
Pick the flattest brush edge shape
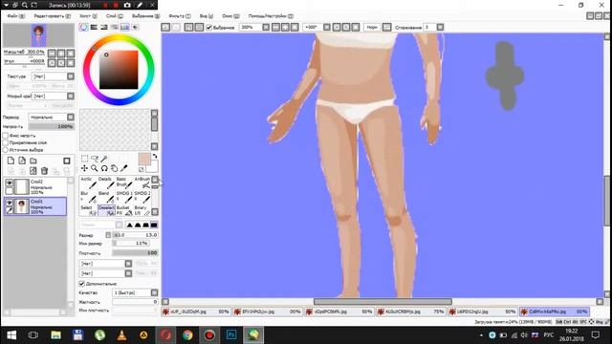click(154, 226)
